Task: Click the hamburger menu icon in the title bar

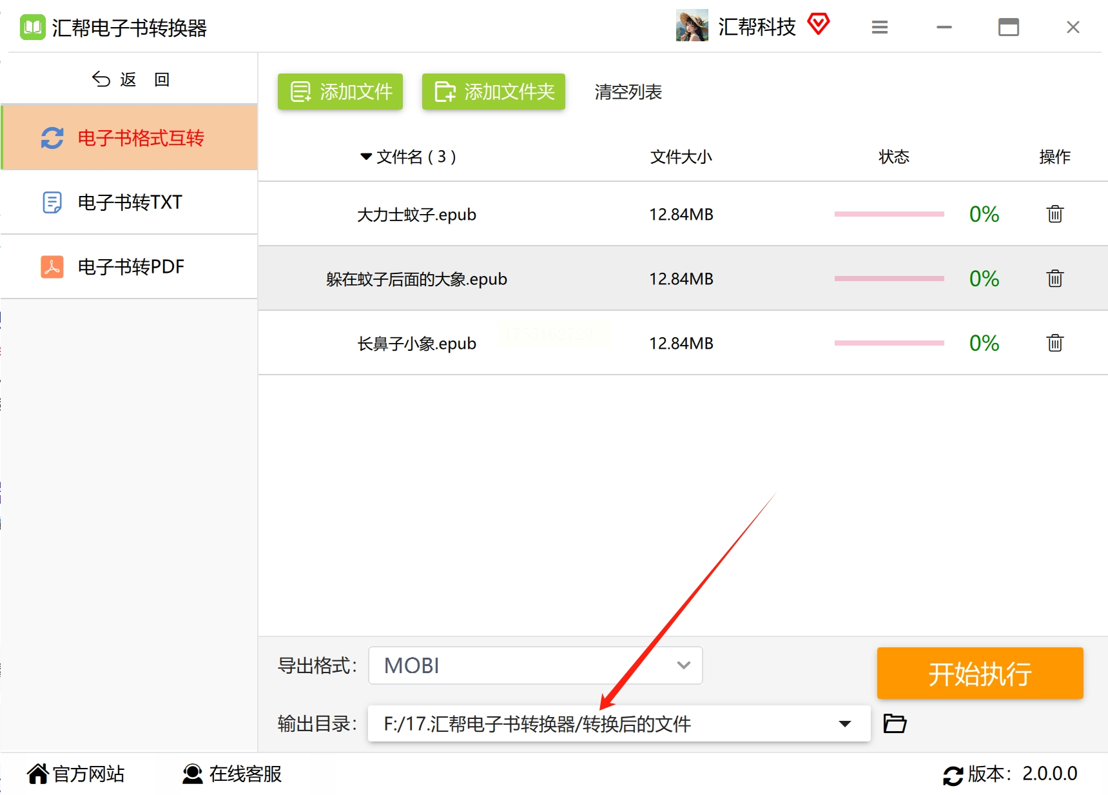Action: pyautogui.click(x=880, y=27)
